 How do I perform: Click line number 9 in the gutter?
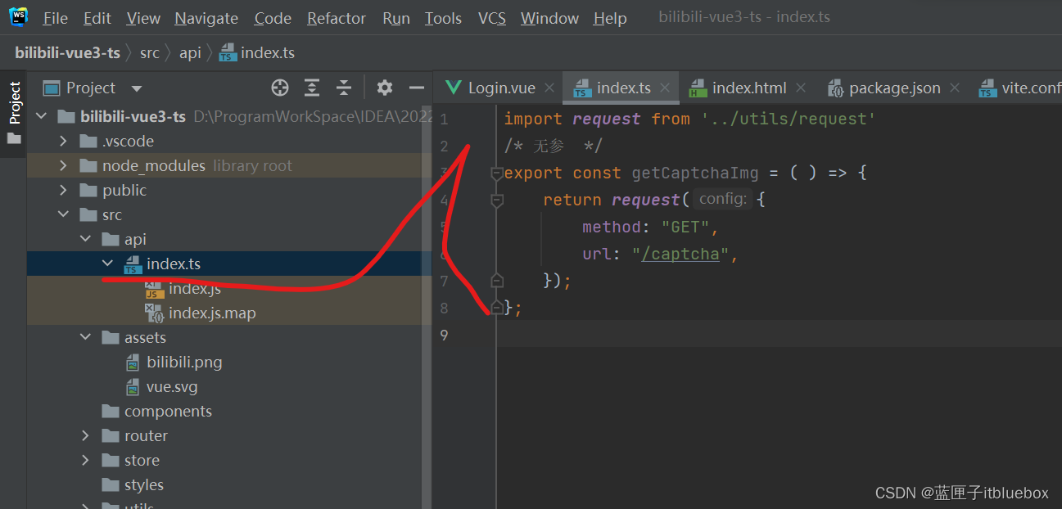click(443, 334)
